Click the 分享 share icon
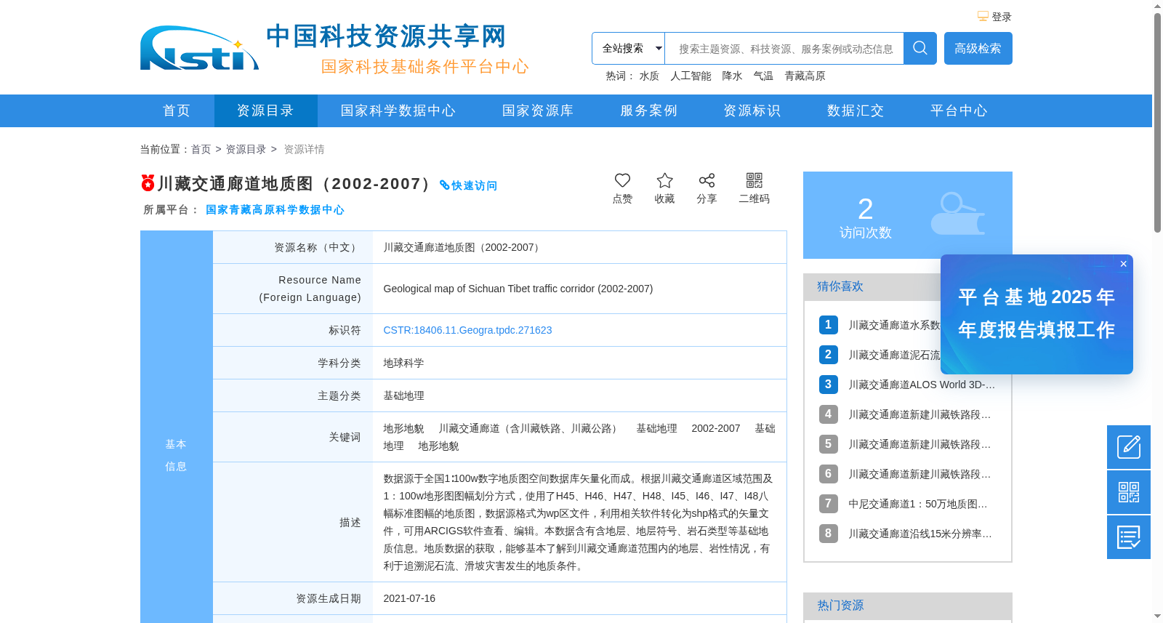1163x623 pixels. pyautogui.click(x=707, y=181)
